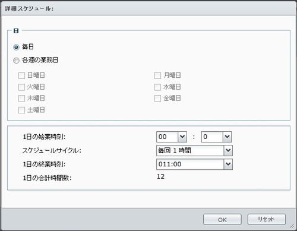Check the 木曜日 checkbox
The height and width of the screenshot is (231, 297).
coord(21,99)
